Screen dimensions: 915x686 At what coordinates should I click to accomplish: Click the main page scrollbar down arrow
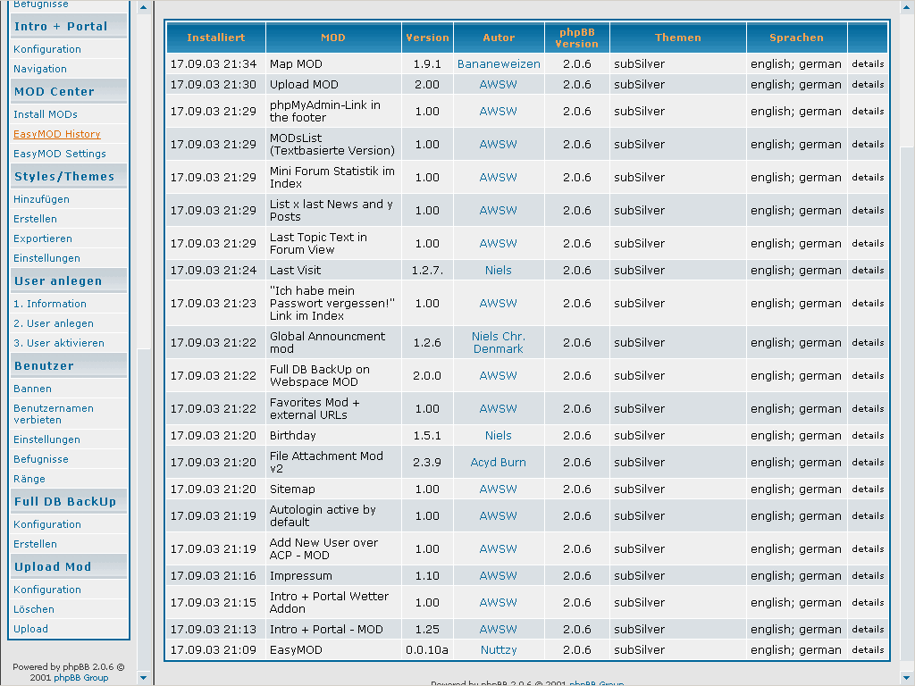(x=907, y=679)
